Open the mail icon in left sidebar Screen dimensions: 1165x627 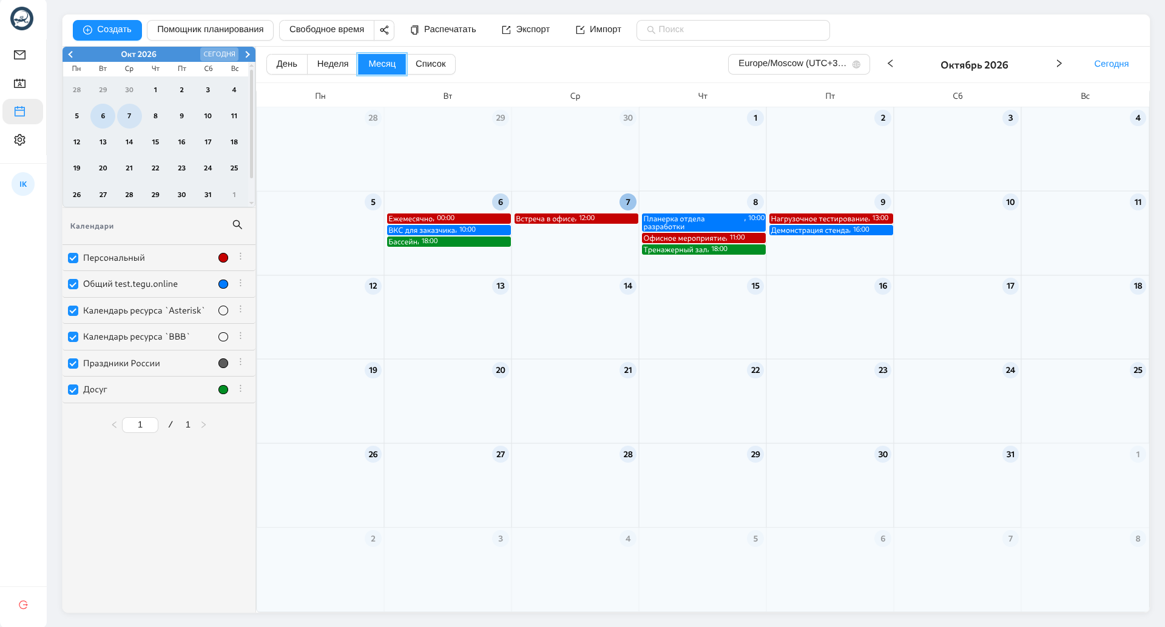20,55
